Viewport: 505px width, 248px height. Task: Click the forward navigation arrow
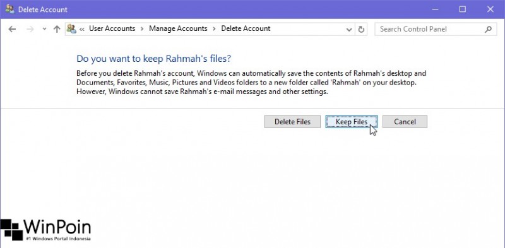coord(30,29)
